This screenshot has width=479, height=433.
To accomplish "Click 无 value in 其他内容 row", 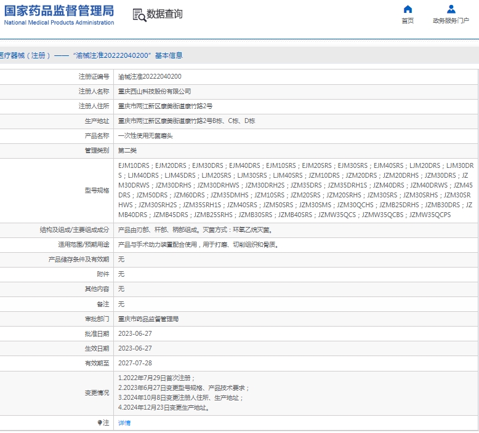I will click(x=121, y=289).
